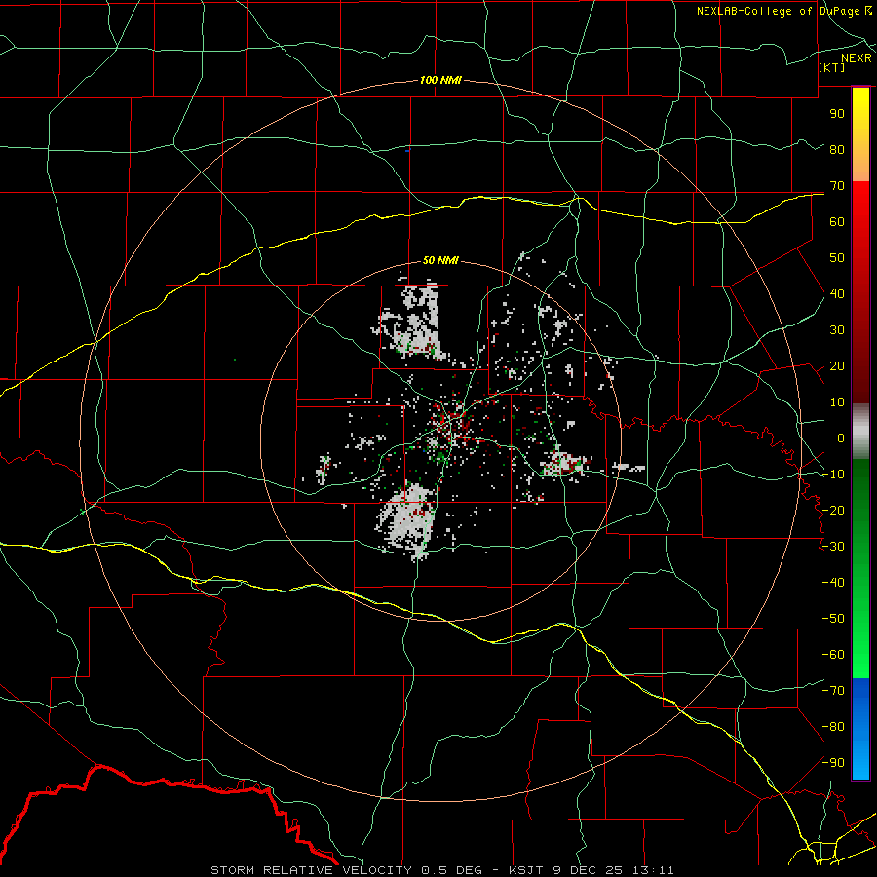Click the orange segment of velocity color bar
877x877 pixels.
[x=860, y=165]
